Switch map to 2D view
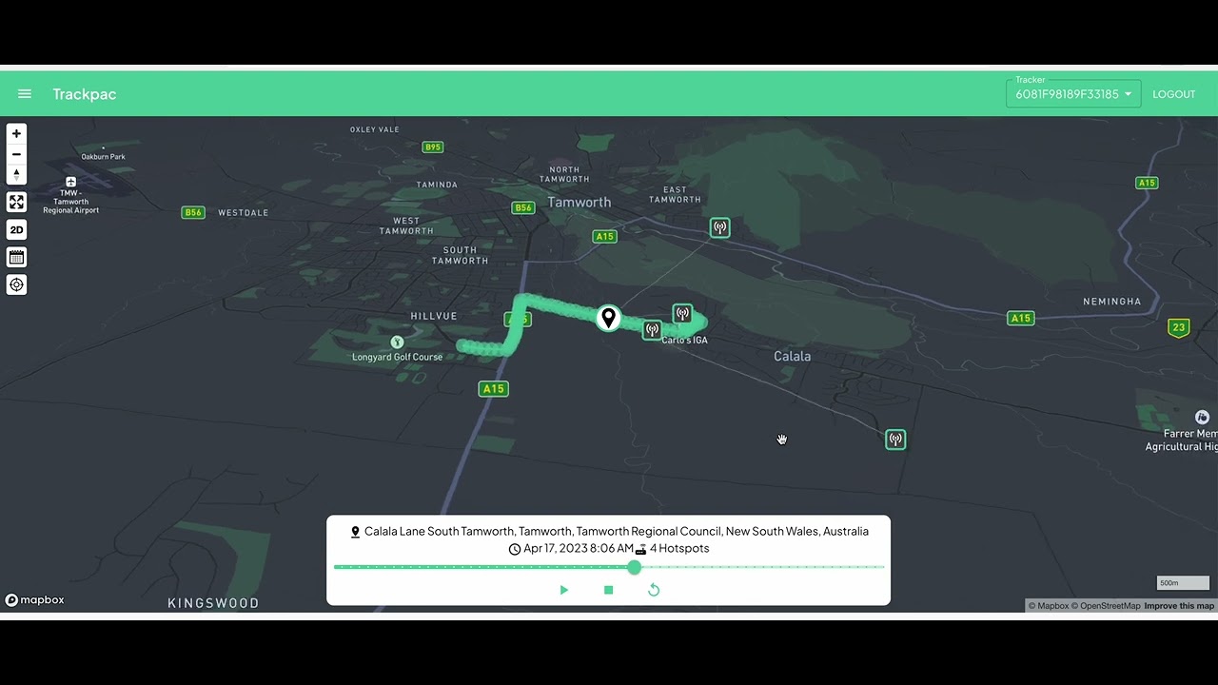Screen dimensions: 1218x685 pyautogui.click(x=16, y=229)
